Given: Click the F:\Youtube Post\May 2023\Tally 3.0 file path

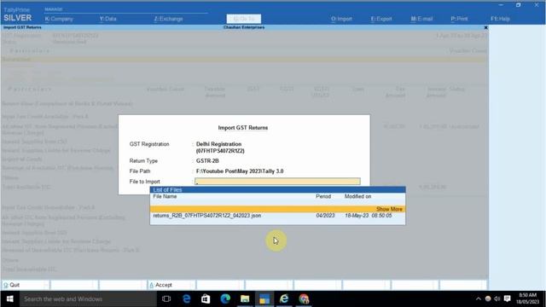Looking at the screenshot, I should (x=240, y=171).
